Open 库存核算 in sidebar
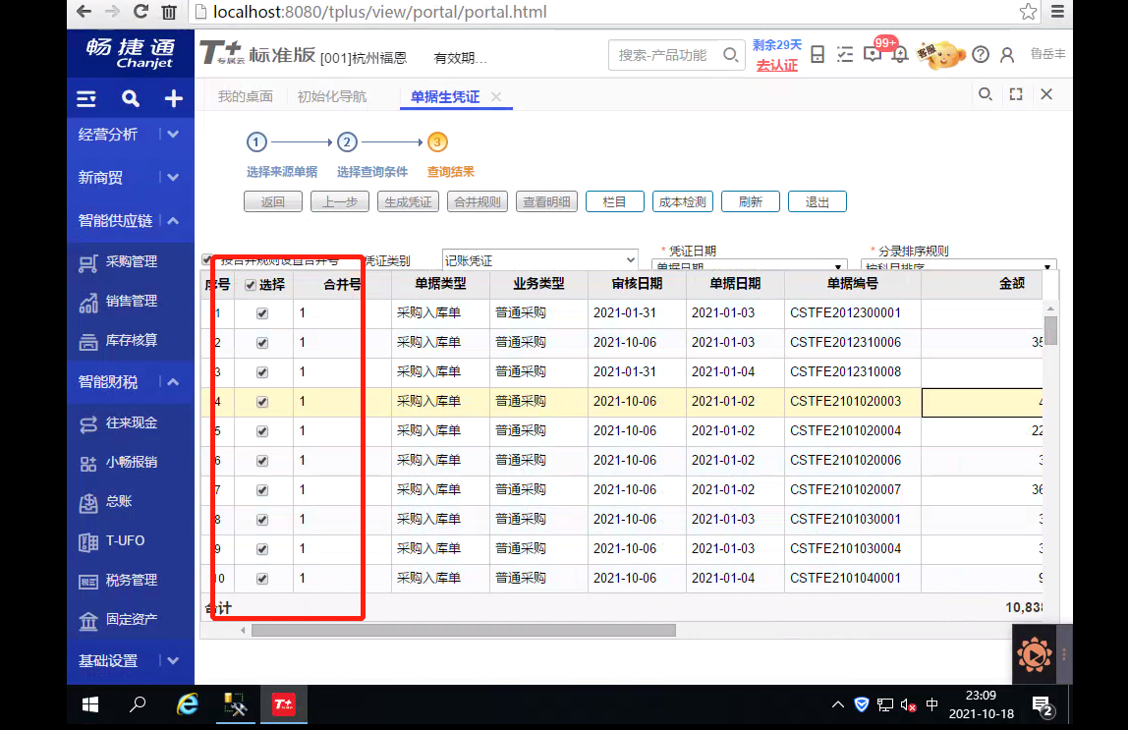1128x730 pixels. pos(131,341)
